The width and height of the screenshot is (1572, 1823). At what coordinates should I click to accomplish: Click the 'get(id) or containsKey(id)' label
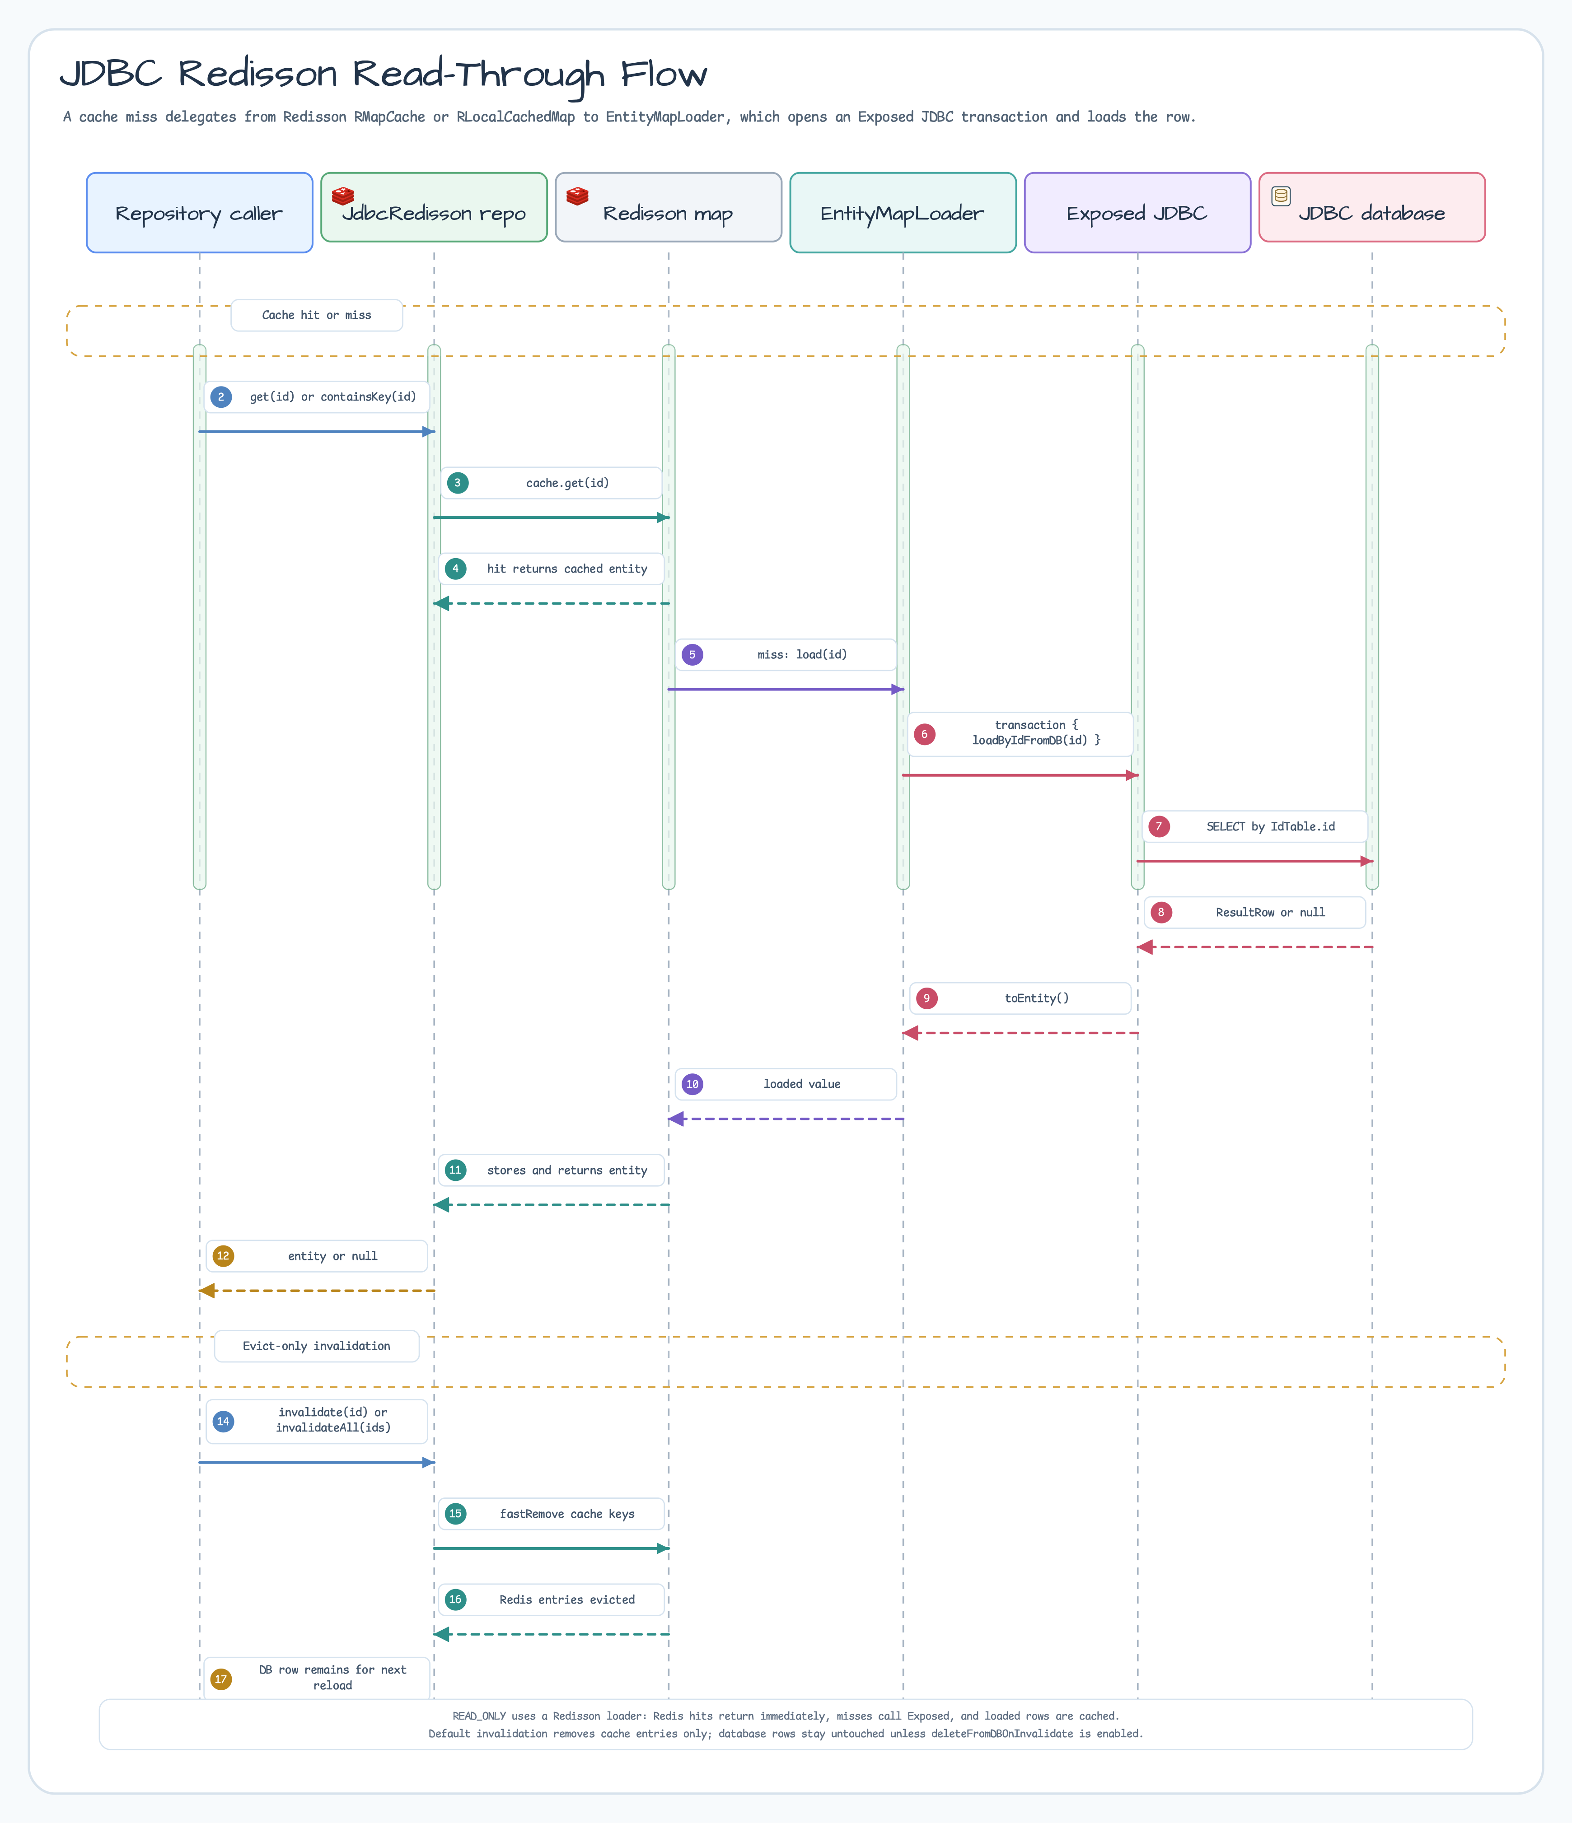pos(333,397)
